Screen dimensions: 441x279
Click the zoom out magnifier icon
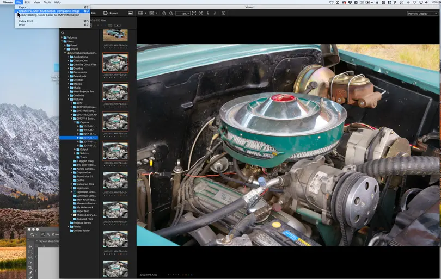(171, 13)
